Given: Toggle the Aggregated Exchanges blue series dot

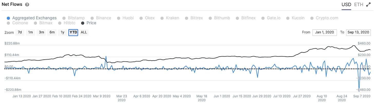Looking at the screenshot, I should [x=8, y=18].
